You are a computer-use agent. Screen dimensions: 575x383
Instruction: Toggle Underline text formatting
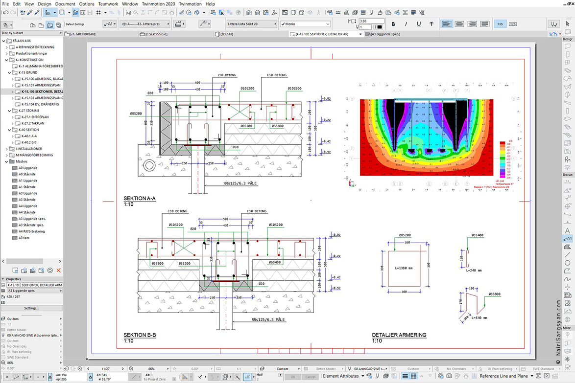pyautogui.click(x=419, y=24)
